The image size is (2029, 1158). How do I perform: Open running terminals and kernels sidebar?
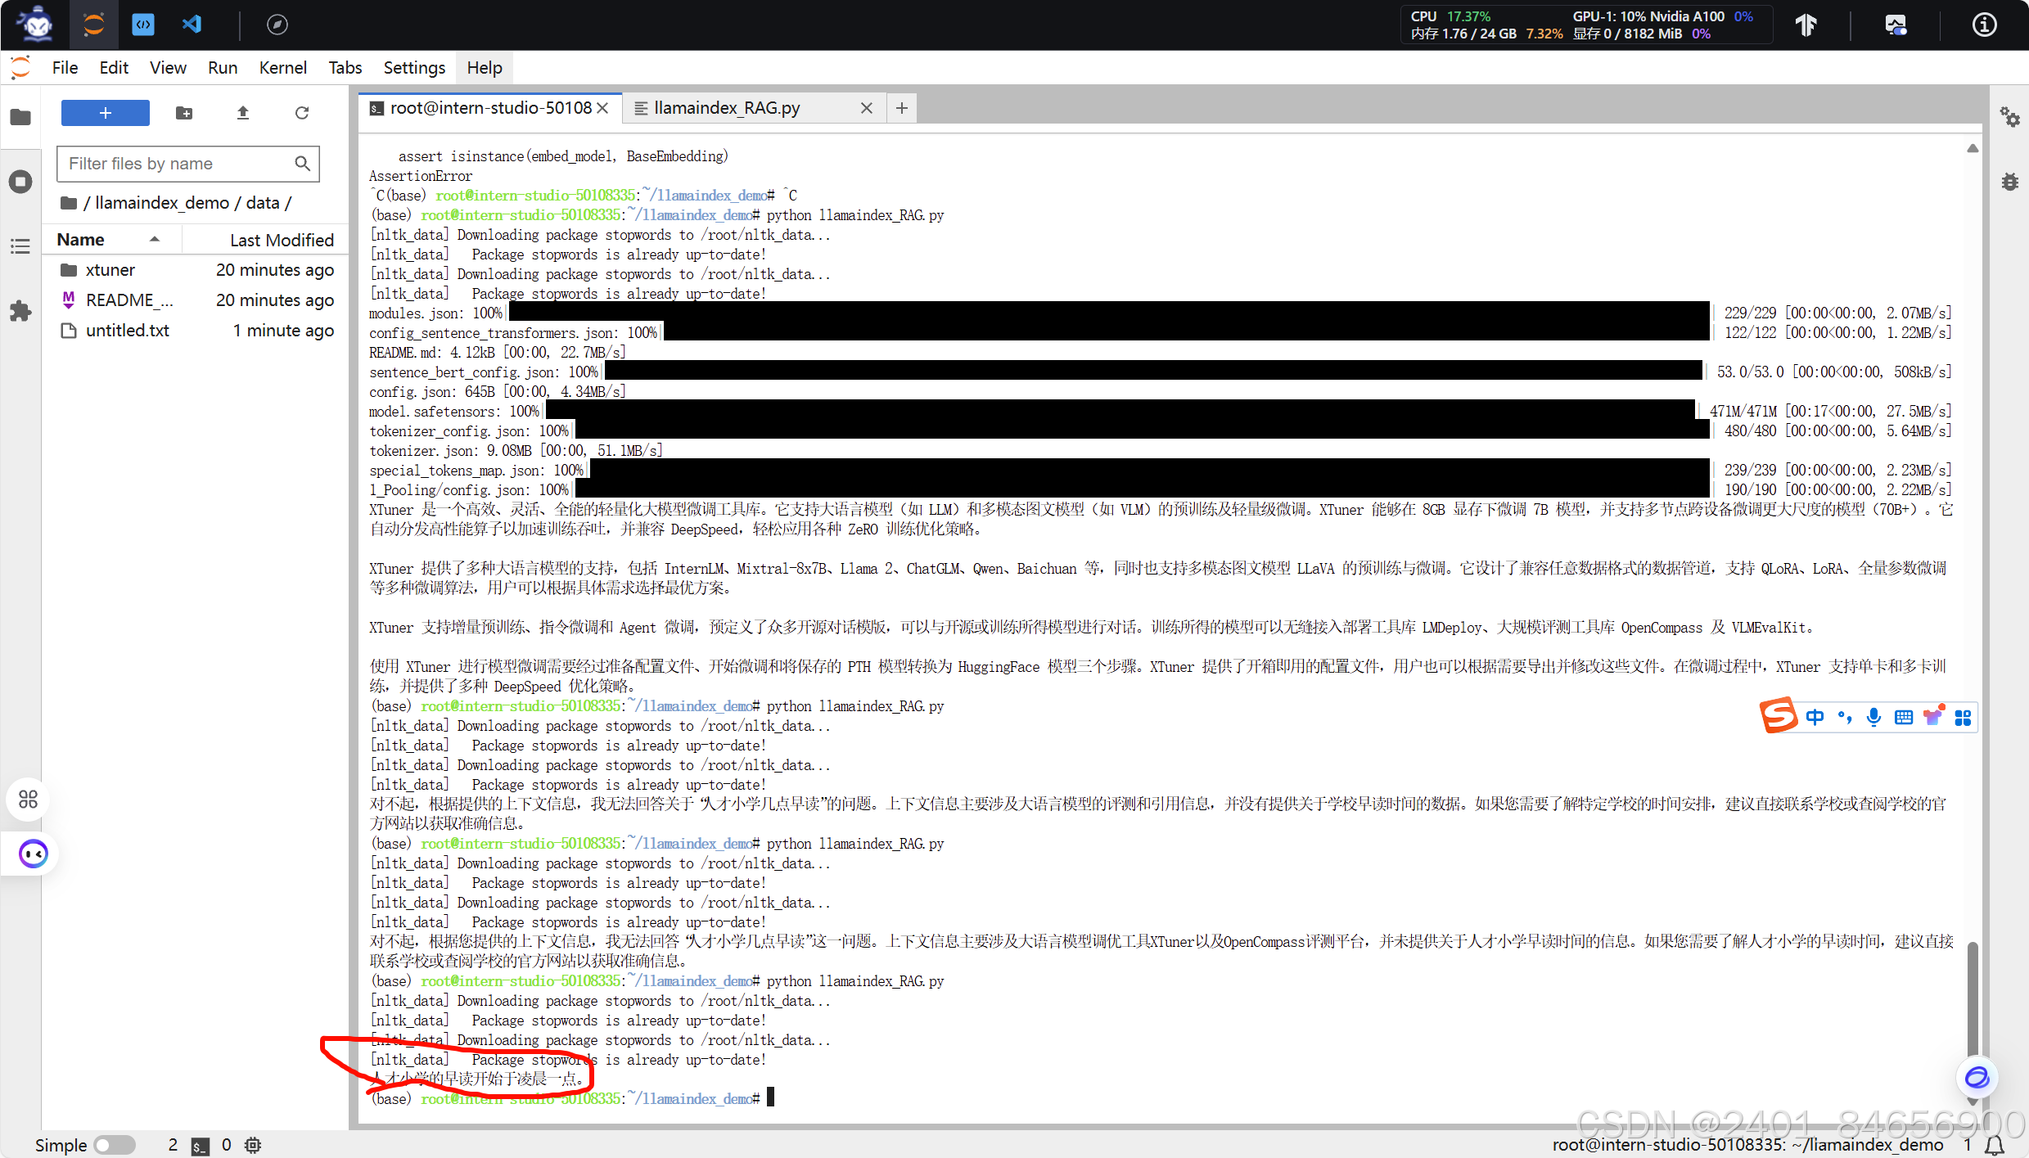coord(20,182)
